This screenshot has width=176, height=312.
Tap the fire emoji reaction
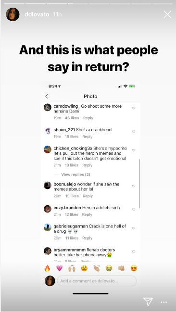[x=47, y=268]
